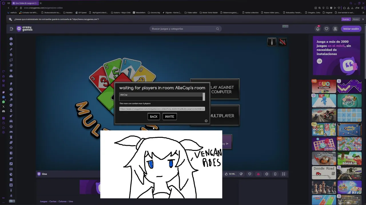The width and height of the screenshot is (366, 205).
Task: Click the CrazyGames logo
Action: pyautogui.click(x=25, y=29)
